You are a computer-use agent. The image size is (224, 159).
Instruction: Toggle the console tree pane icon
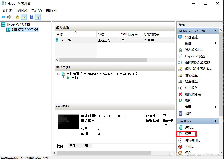[x=24, y=17]
